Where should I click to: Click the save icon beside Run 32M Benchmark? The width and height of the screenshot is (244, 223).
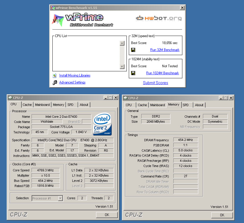click(133, 50)
